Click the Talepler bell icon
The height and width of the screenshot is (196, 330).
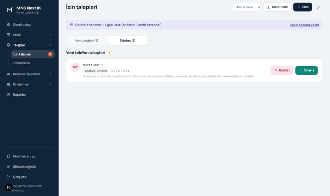(8, 45)
